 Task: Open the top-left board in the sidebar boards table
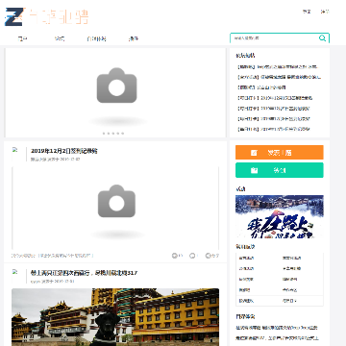[246, 258]
